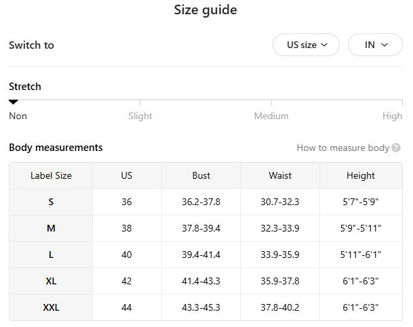Expand the IN unit dropdown
The height and width of the screenshot is (327, 413).
click(x=374, y=45)
